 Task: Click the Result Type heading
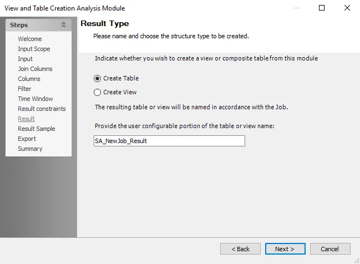tap(105, 23)
